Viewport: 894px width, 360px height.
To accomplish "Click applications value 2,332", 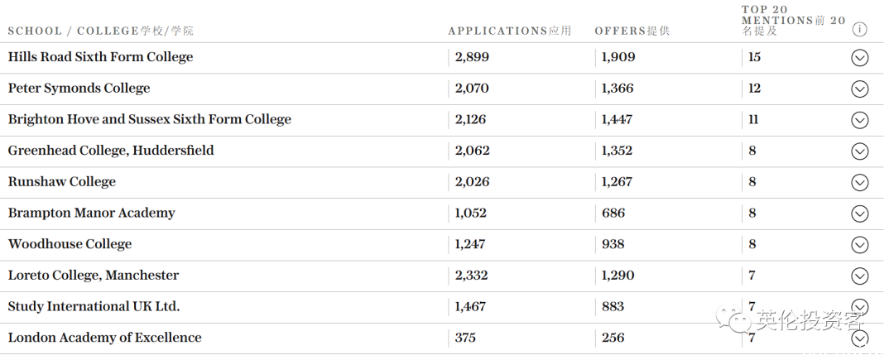I will (x=472, y=275).
